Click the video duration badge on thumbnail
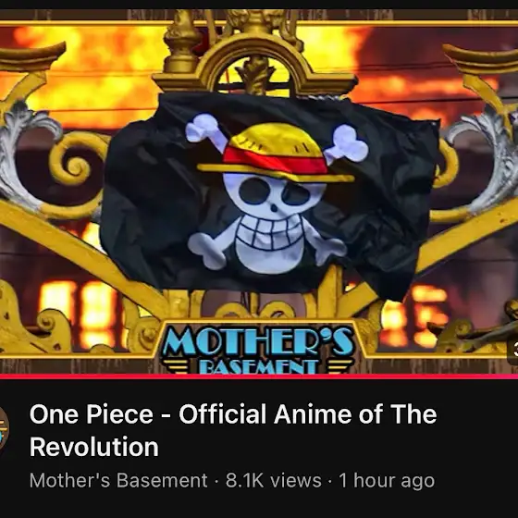The width and height of the screenshot is (518, 518). [x=512, y=352]
